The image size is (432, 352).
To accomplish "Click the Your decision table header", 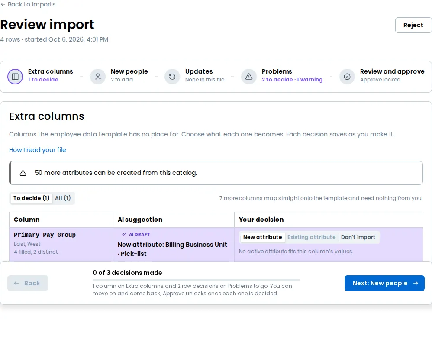I will 261,220.
